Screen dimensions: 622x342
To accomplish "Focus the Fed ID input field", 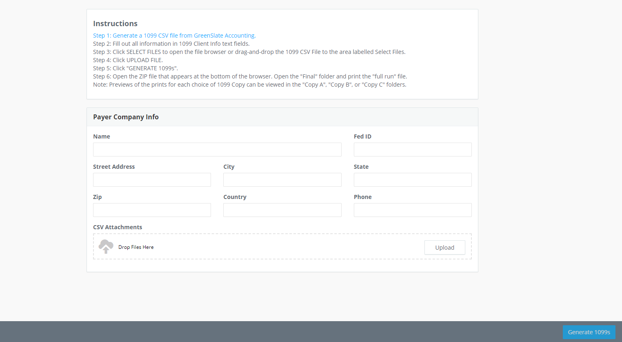I will tap(413, 150).
